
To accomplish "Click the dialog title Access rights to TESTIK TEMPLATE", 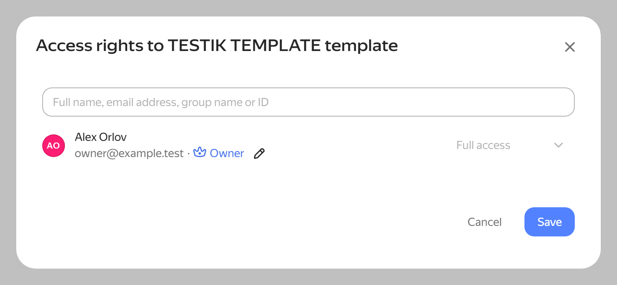I will [217, 46].
